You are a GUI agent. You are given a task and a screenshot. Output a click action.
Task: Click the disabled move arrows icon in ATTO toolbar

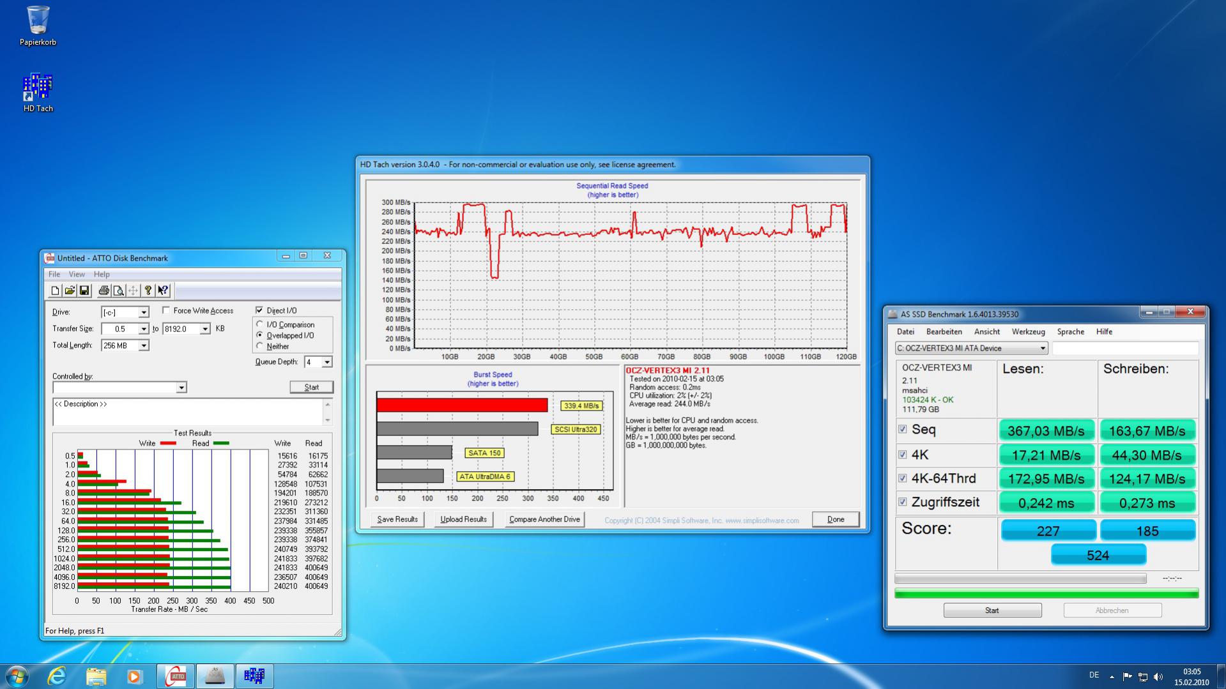(133, 291)
